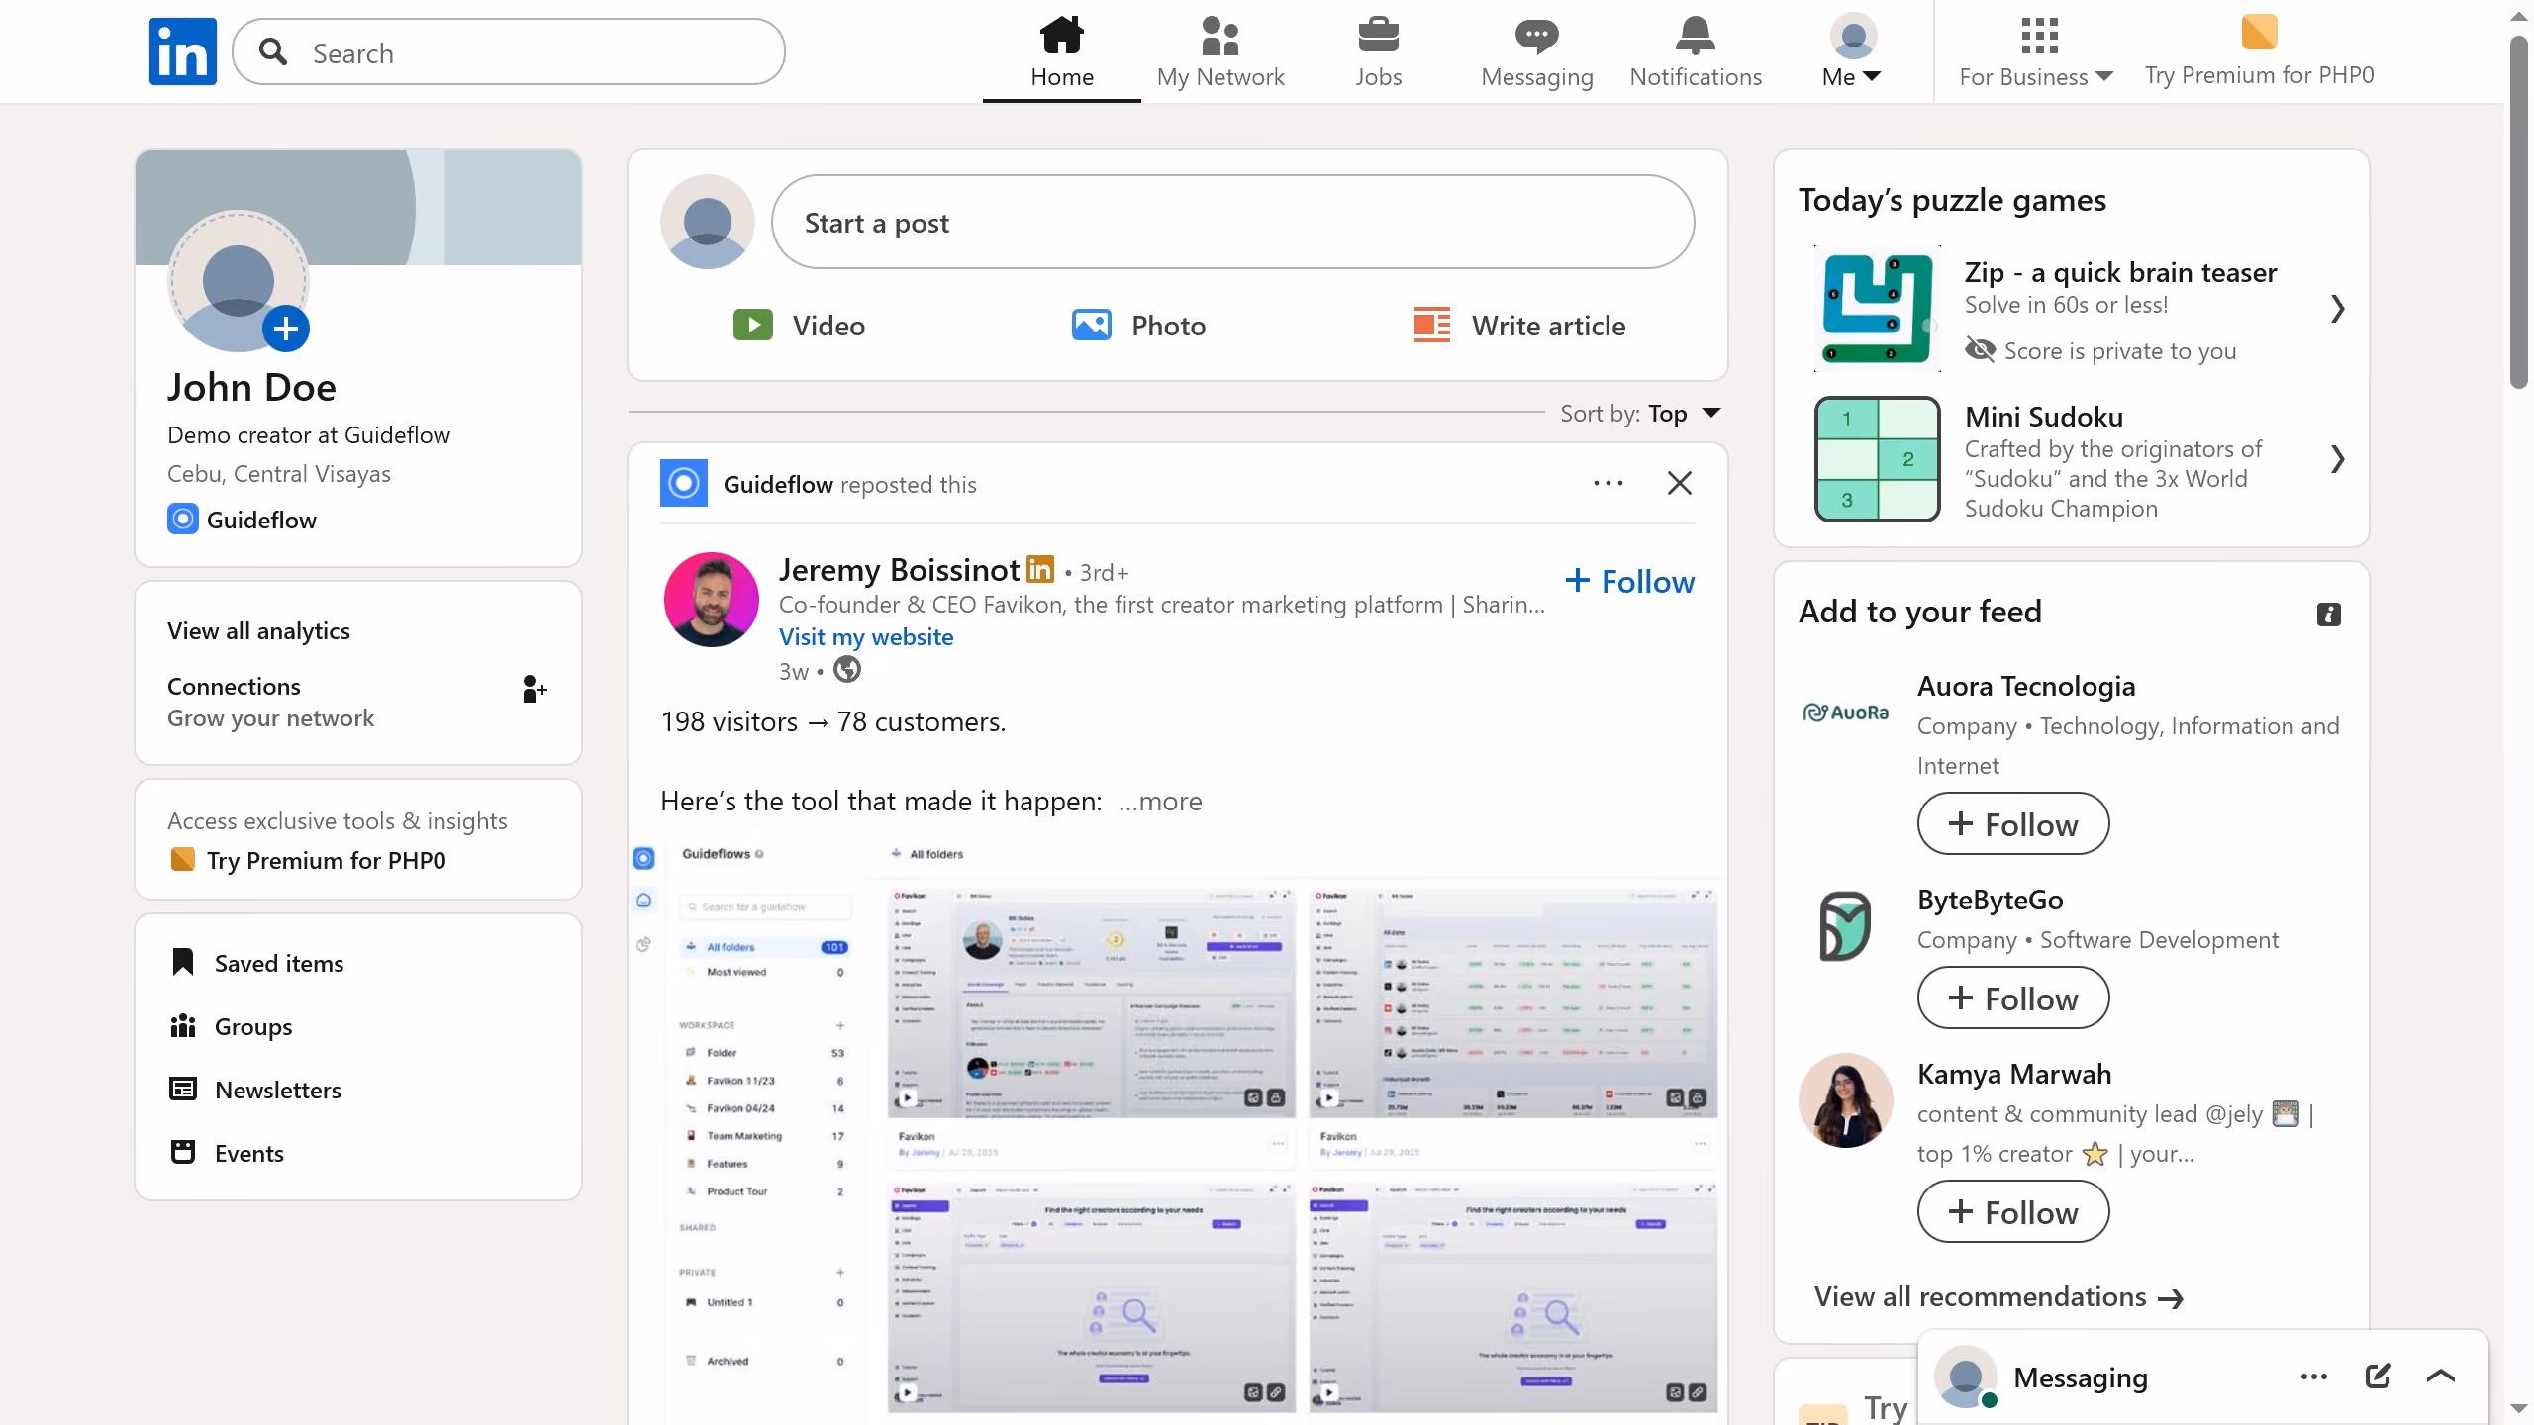Open the Notifications bell icon
2534x1425 pixels.
[x=1695, y=36]
